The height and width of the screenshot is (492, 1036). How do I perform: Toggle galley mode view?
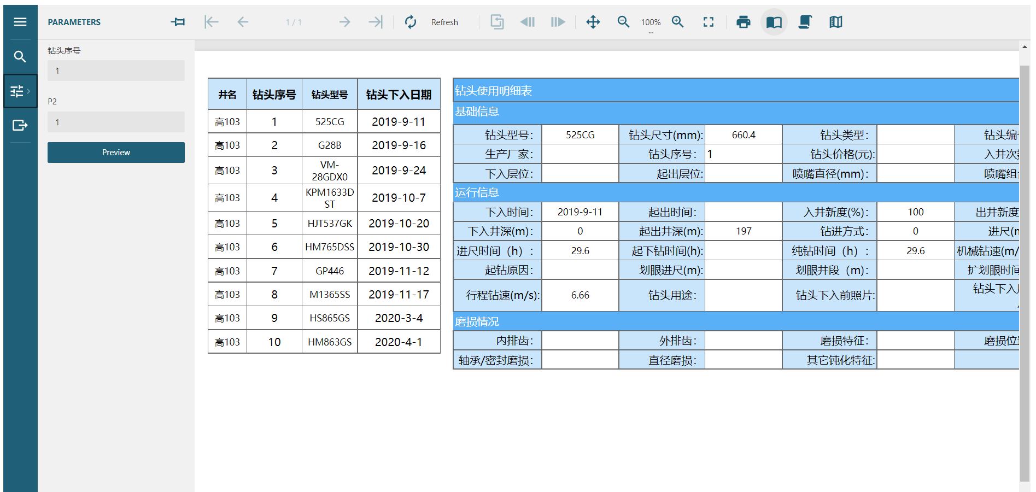[835, 22]
